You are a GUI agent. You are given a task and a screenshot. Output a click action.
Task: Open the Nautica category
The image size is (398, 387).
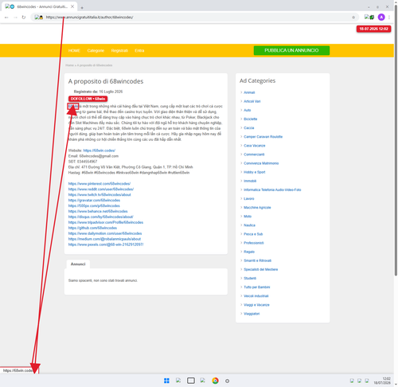tap(249, 225)
